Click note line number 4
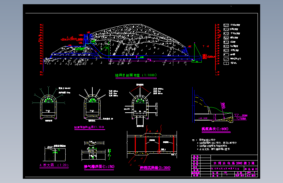Viewport: 283px width, 183px height. [x=213, y=149]
